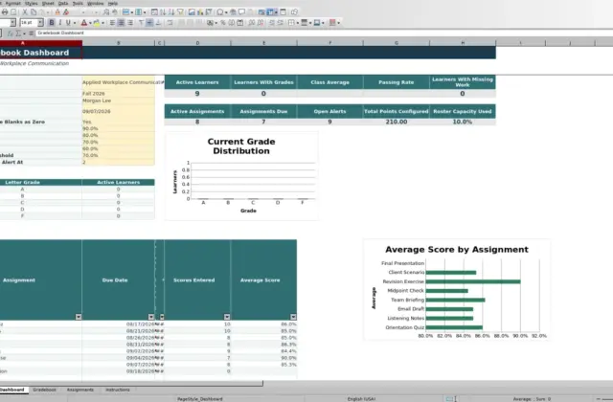Apply Date number format

coord(240,23)
